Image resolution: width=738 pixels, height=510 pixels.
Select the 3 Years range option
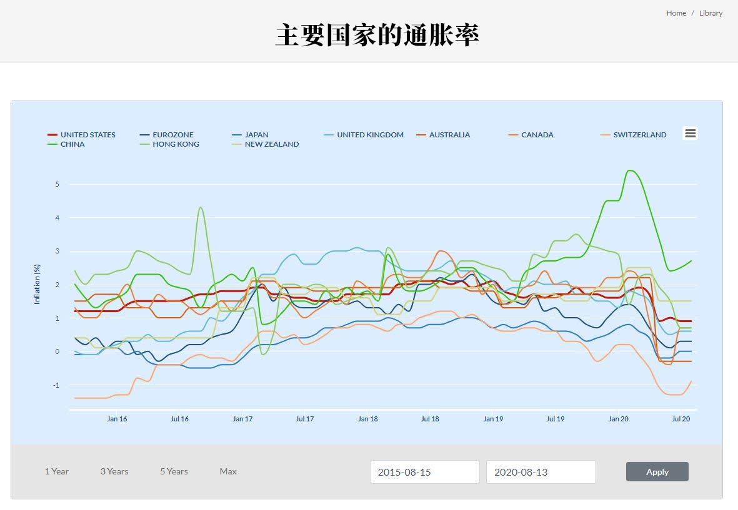coord(114,471)
